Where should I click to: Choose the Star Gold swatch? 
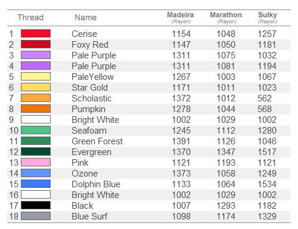[36, 87]
